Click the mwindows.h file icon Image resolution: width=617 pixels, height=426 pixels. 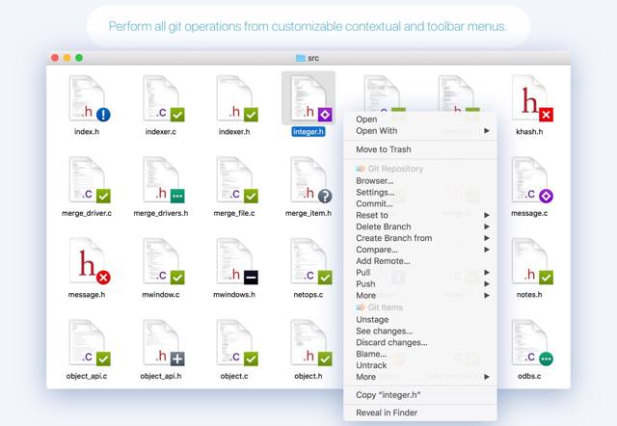pos(234,263)
